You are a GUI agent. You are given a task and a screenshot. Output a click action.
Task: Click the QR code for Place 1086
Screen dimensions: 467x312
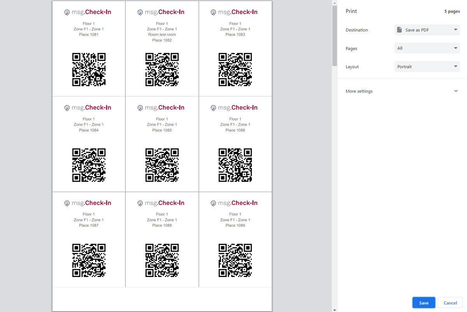[235, 165]
